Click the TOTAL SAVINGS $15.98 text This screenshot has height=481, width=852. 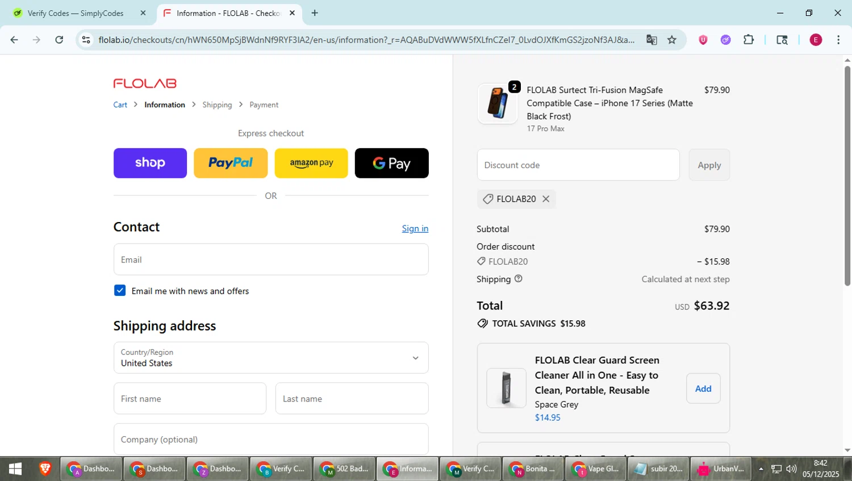tap(538, 324)
